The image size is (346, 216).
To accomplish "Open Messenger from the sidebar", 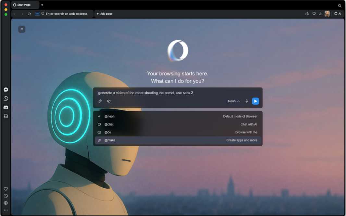I will pos(6,90).
